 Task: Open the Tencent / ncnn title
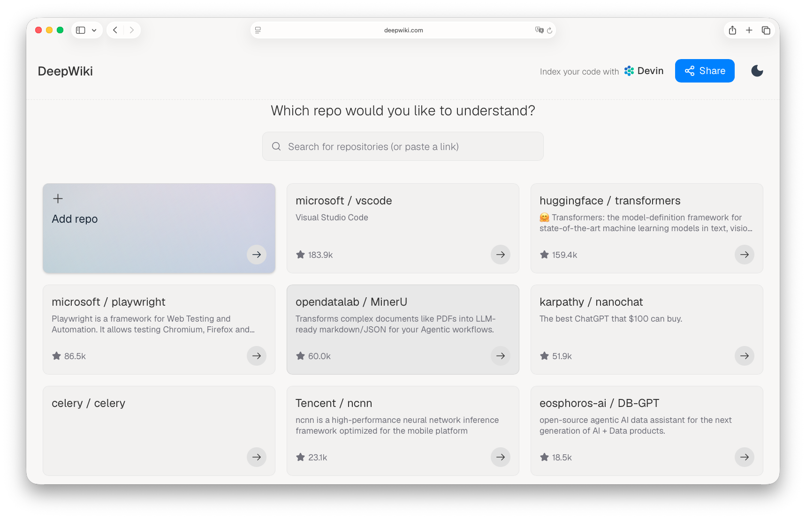[334, 403]
